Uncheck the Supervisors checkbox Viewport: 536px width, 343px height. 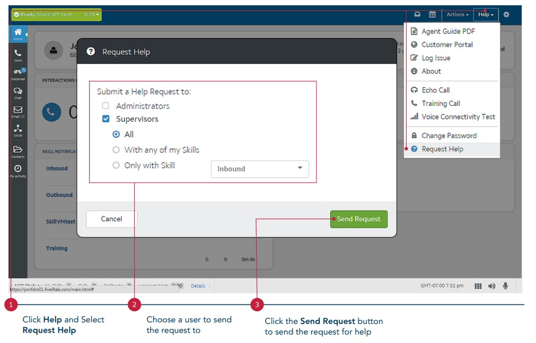pyautogui.click(x=106, y=119)
